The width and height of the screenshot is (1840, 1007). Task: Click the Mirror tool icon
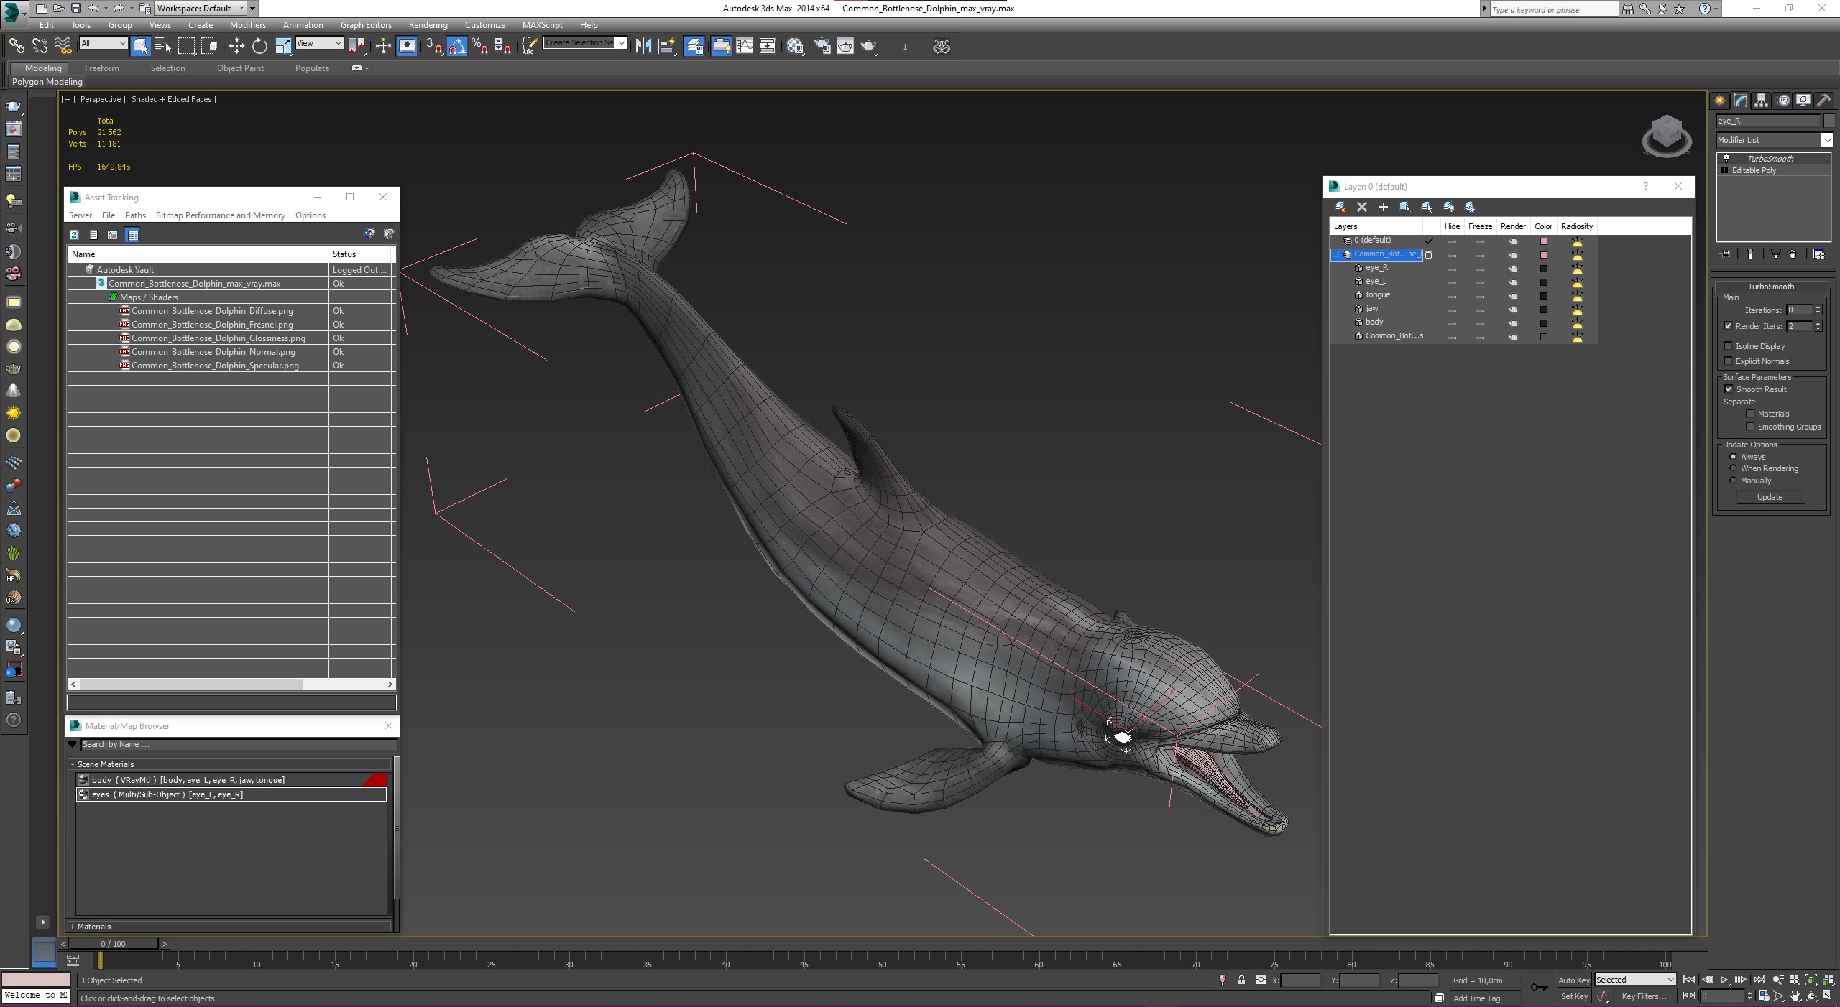[643, 46]
